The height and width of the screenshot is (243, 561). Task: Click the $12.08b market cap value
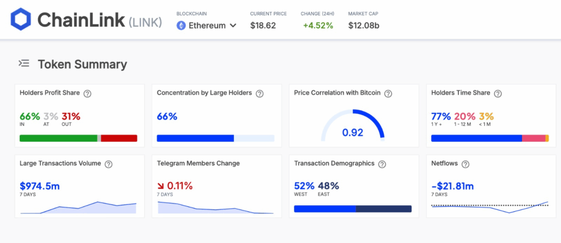pyautogui.click(x=364, y=26)
